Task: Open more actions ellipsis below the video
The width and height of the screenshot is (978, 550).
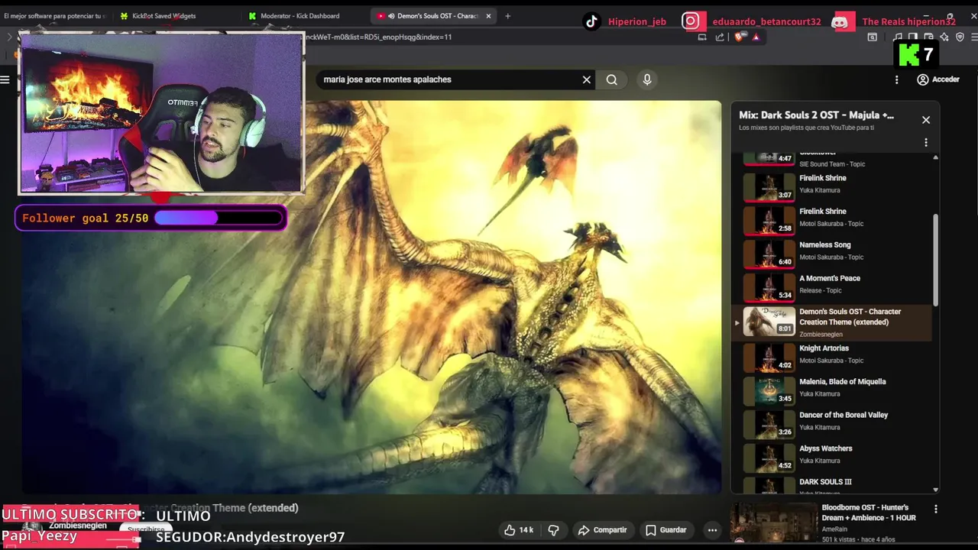Action: point(712,529)
